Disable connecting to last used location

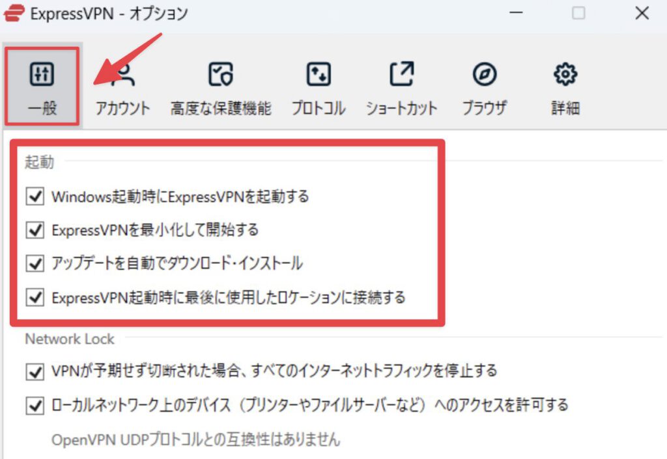pos(35,297)
